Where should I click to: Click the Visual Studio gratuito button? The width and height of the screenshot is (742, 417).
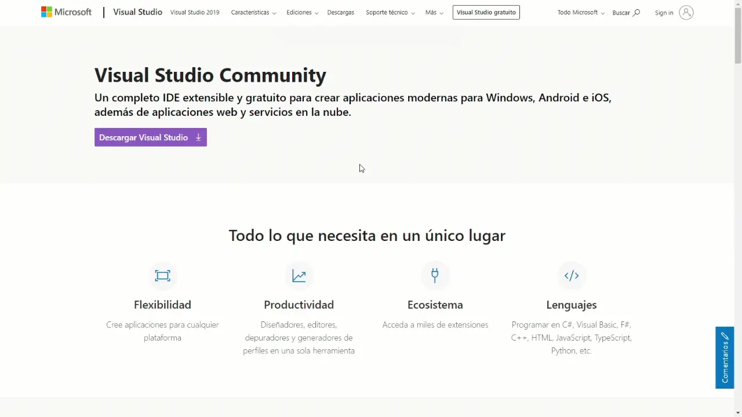[486, 12]
